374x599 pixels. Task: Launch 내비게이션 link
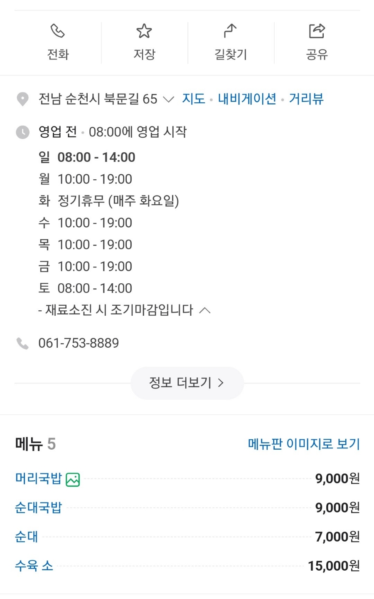pyautogui.click(x=247, y=99)
